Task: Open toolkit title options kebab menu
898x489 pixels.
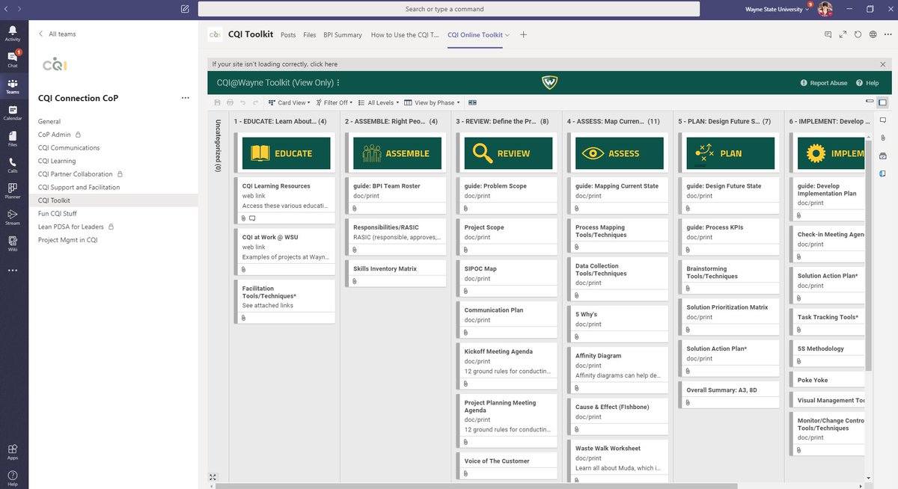Action: (338, 83)
